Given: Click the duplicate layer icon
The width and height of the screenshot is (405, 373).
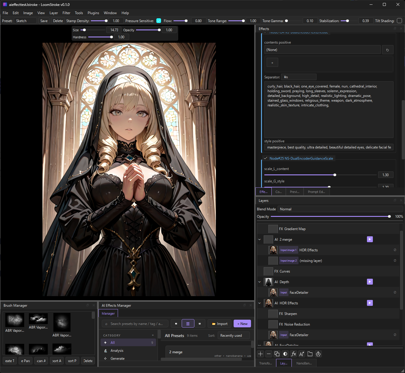Looking at the screenshot, I should (x=277, y=354).
